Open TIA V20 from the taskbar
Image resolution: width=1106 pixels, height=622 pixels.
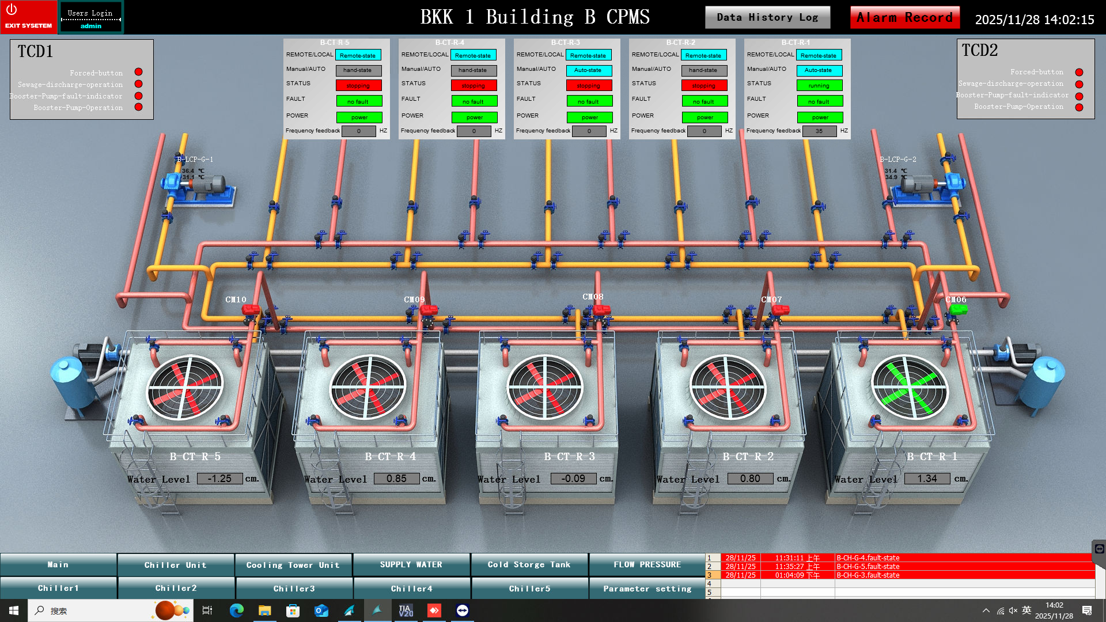[x=406, y=610]
